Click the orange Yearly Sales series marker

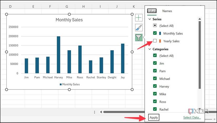click(x=160, y=41)
